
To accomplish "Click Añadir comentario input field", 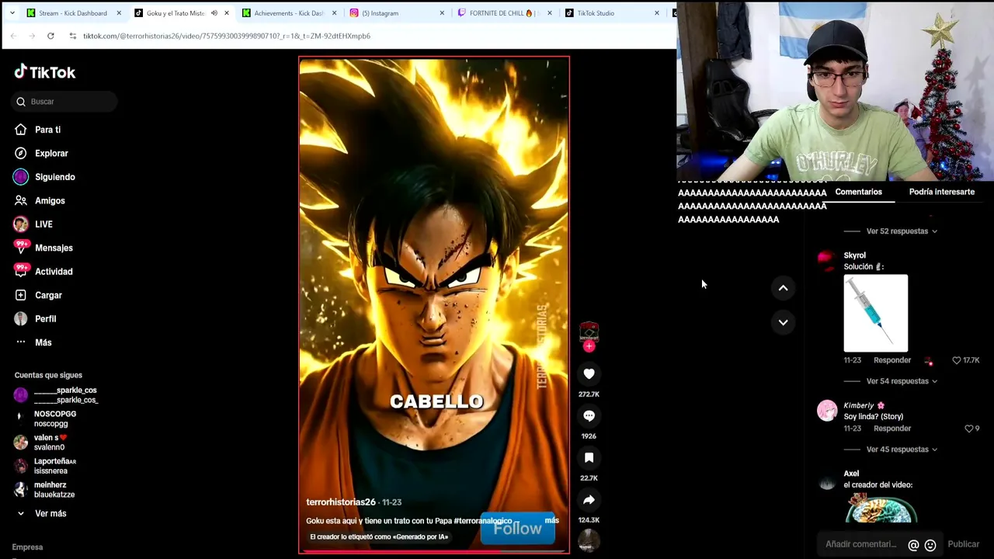I will click(860, 544).
